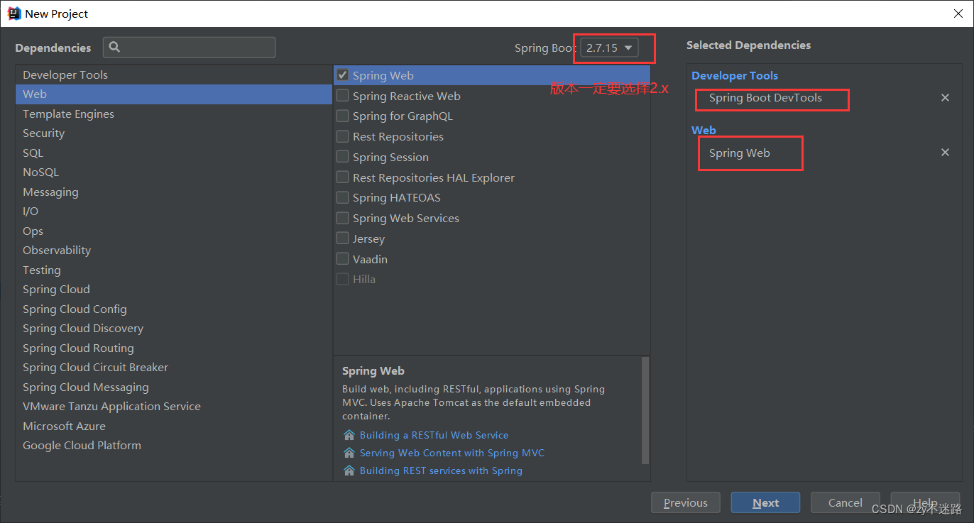Click the Previous button
Image resolution: width=974 pixels, height=523 pixels.
[686, 502]
